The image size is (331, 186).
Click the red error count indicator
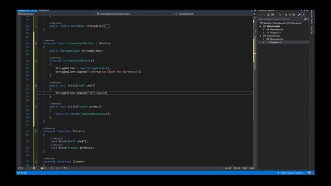pyautogui.click(x=35, y=168)
